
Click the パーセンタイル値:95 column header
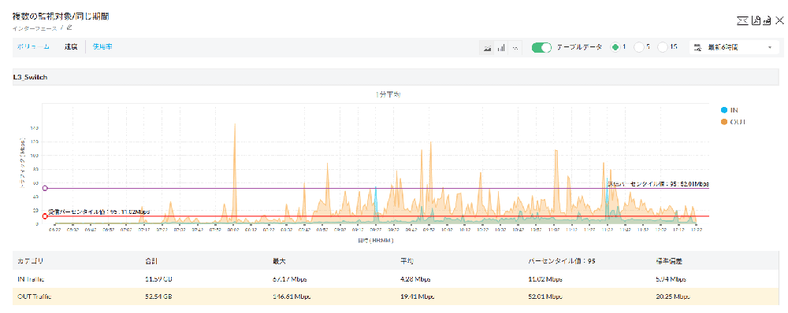pyautogui.click(x=562, y=261)
